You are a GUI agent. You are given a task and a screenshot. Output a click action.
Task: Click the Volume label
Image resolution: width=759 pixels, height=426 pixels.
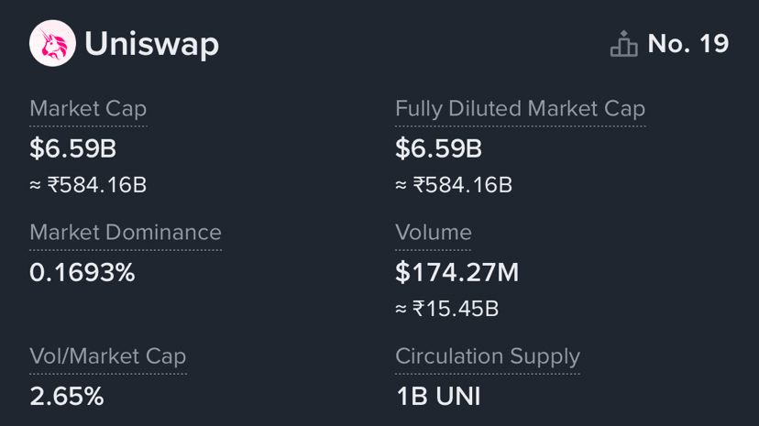pos(434,233)
